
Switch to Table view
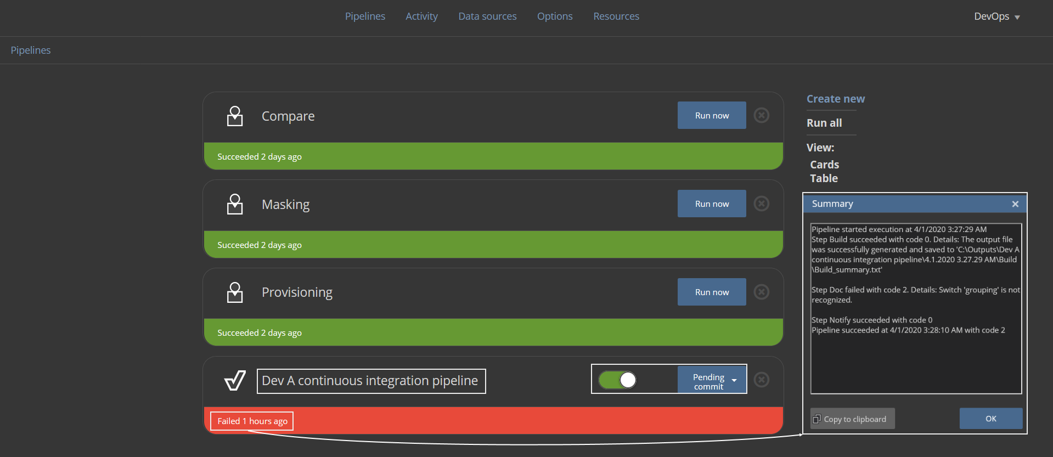point(824,178)
